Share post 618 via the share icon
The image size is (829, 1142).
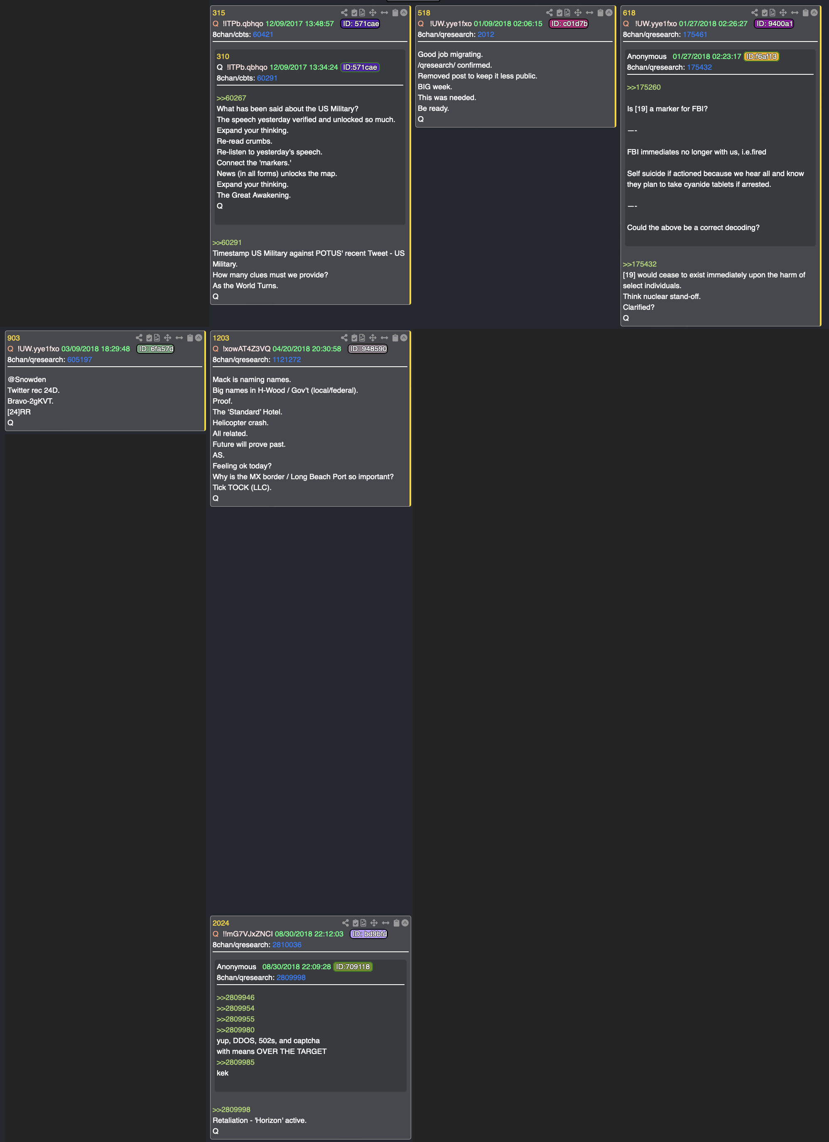click(x=755, y=12)
